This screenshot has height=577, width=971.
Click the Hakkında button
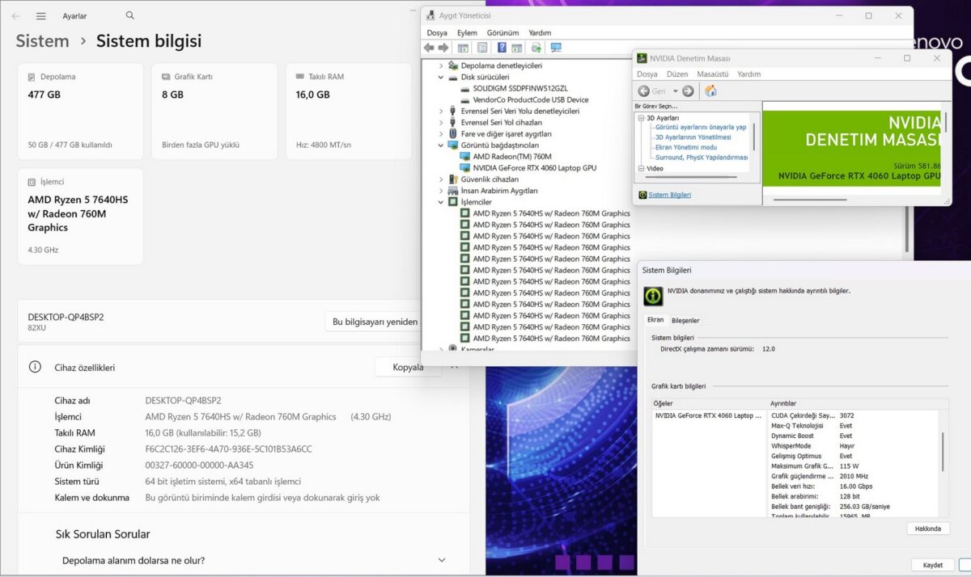point(927,529)
